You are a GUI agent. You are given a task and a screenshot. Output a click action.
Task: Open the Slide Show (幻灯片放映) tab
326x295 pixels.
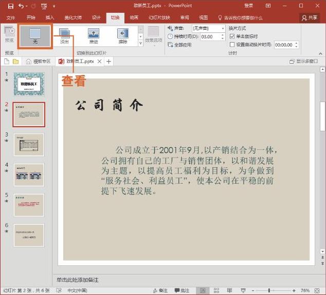click(159, 17)
